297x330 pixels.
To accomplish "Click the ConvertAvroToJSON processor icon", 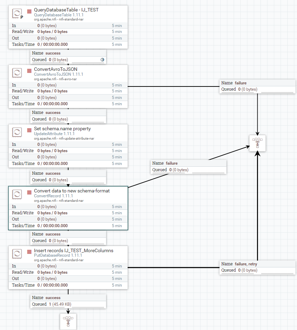I will coord(17,73).
